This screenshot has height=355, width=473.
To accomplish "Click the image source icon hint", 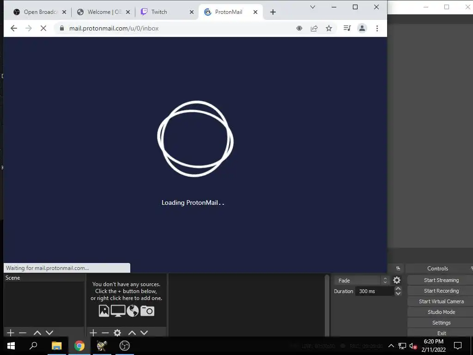I will click(x=104, y=311).
